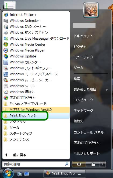113x178 pixels.
Task: Open the shutdown options arrow menu
Action: pyautogui.click(x=103, y=164)
